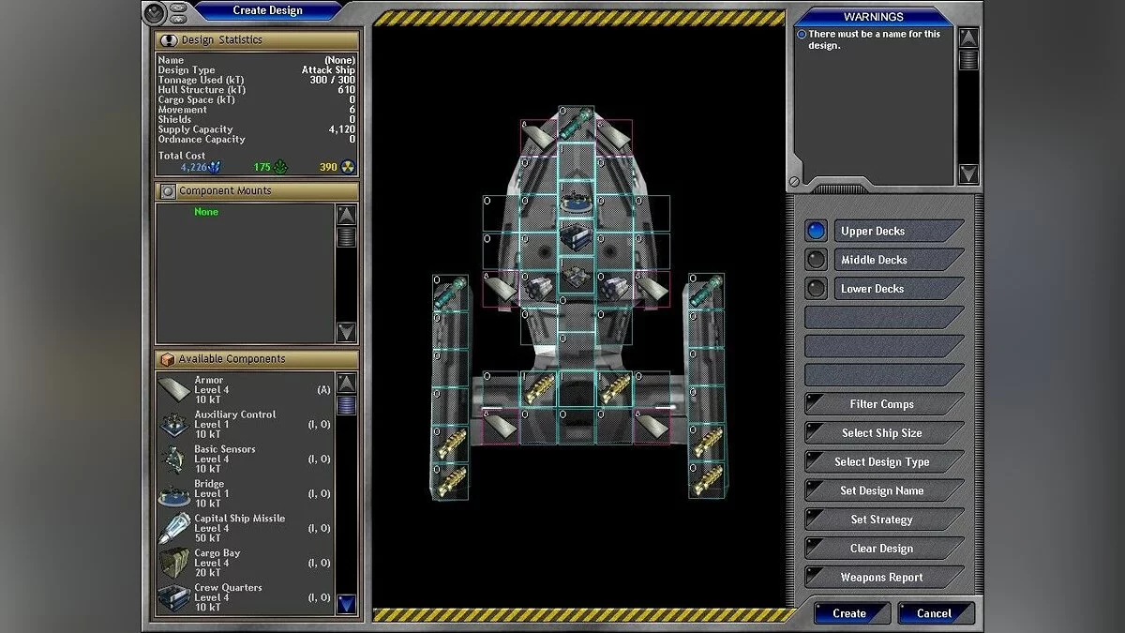Choose the Basic Sensors component icon
Viewport: 1125px width, 633px height.
[x=174, y=460]
